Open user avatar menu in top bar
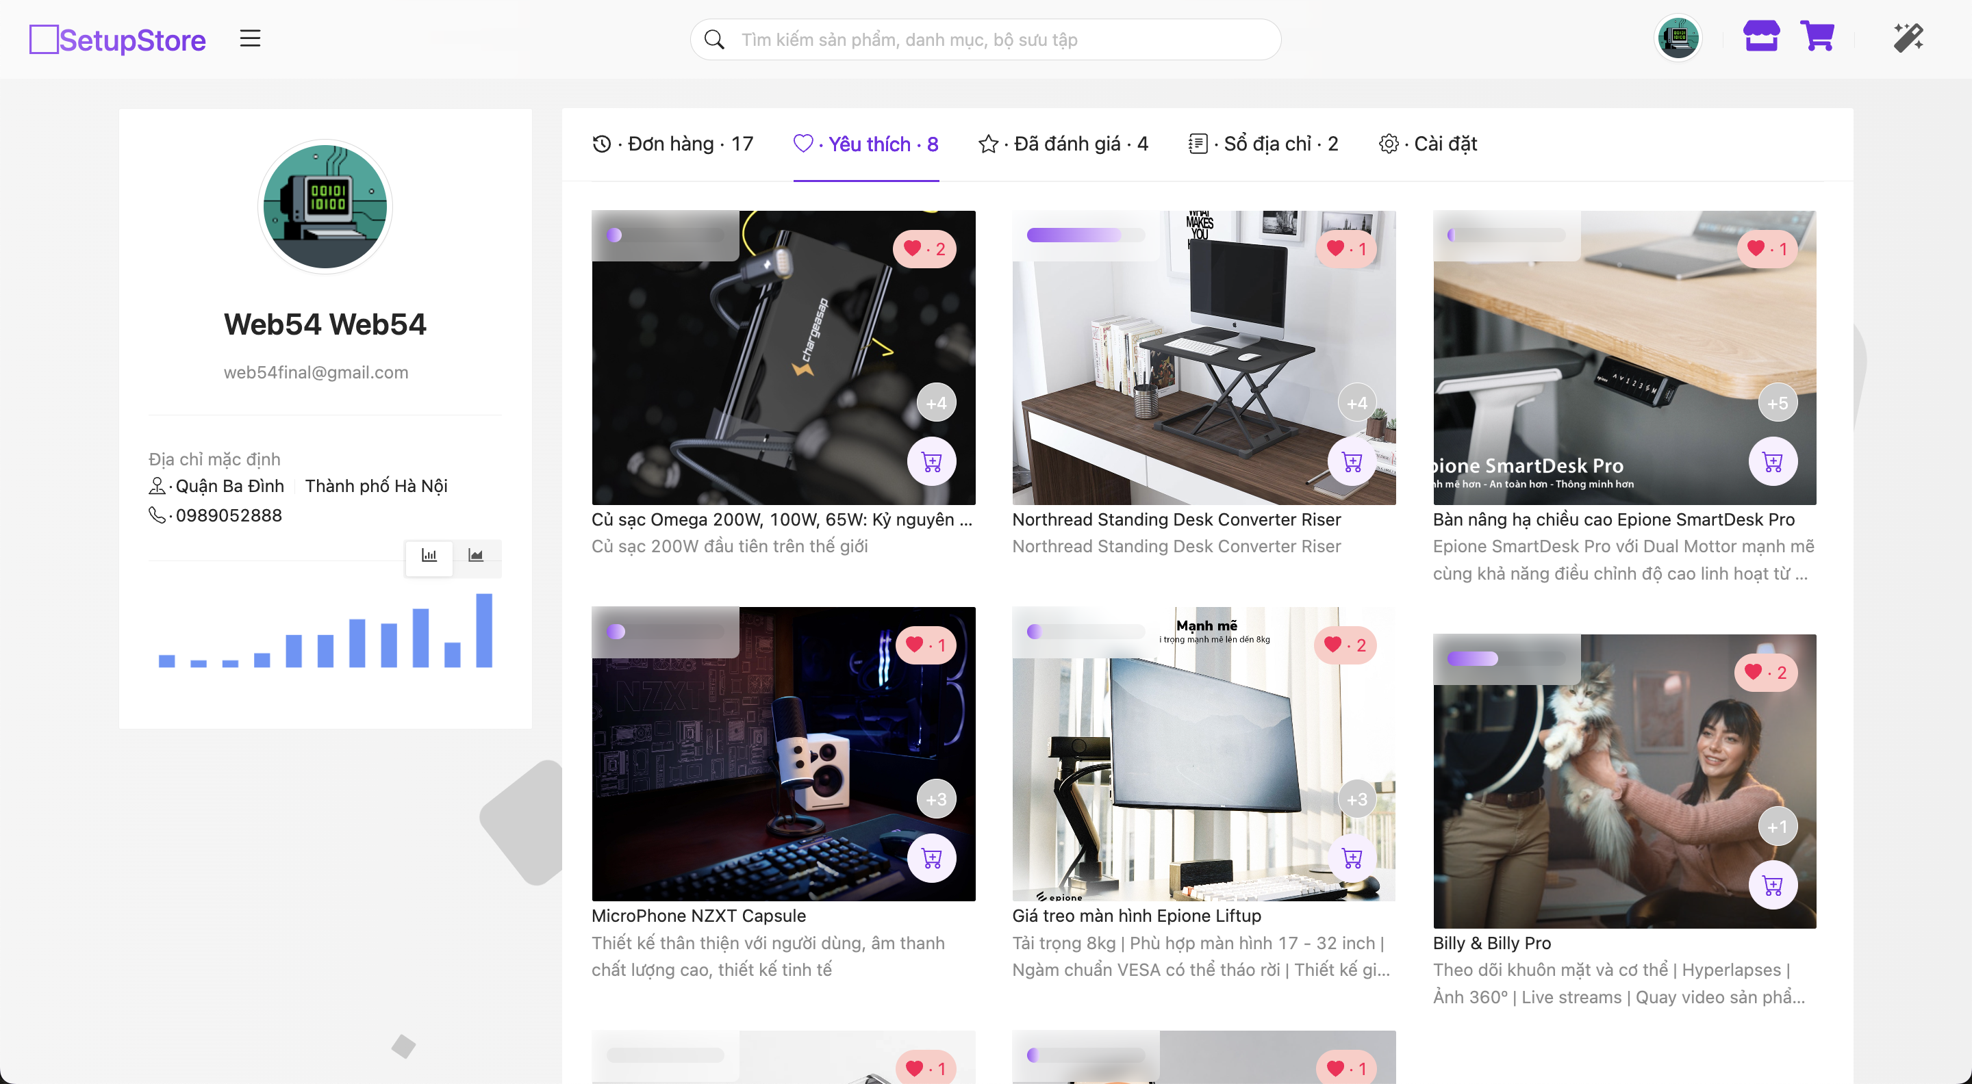 point(1678,38)
